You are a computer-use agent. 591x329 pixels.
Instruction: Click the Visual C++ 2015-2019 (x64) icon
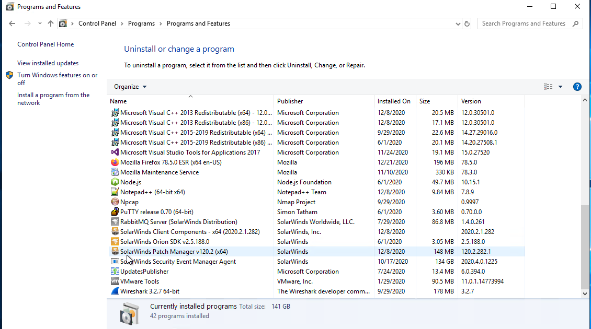pyautogui.click(x=115, y=133)
